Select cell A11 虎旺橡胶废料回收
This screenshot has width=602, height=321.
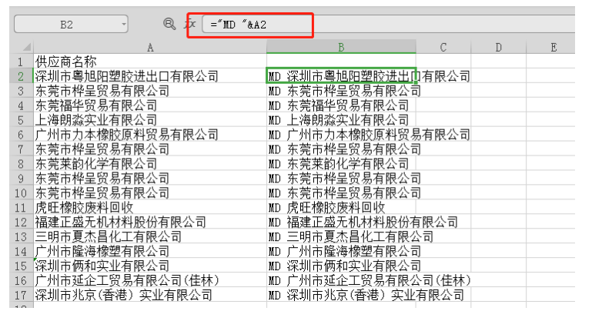[x=150, y=207]
